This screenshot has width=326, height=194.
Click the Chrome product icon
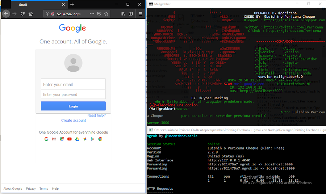(x=100, y=139)
